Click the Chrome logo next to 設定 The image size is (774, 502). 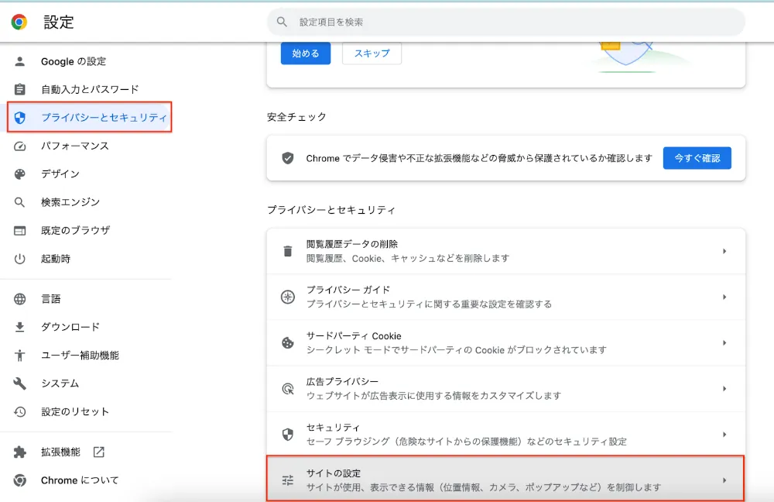coord(19,22)
